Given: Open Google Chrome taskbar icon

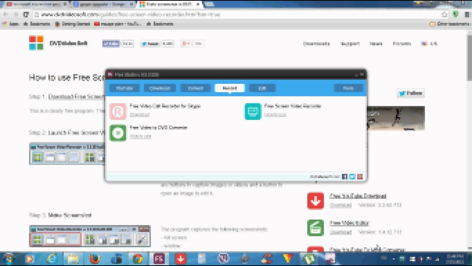Looking at the screenshot, I should pos(138,259).
